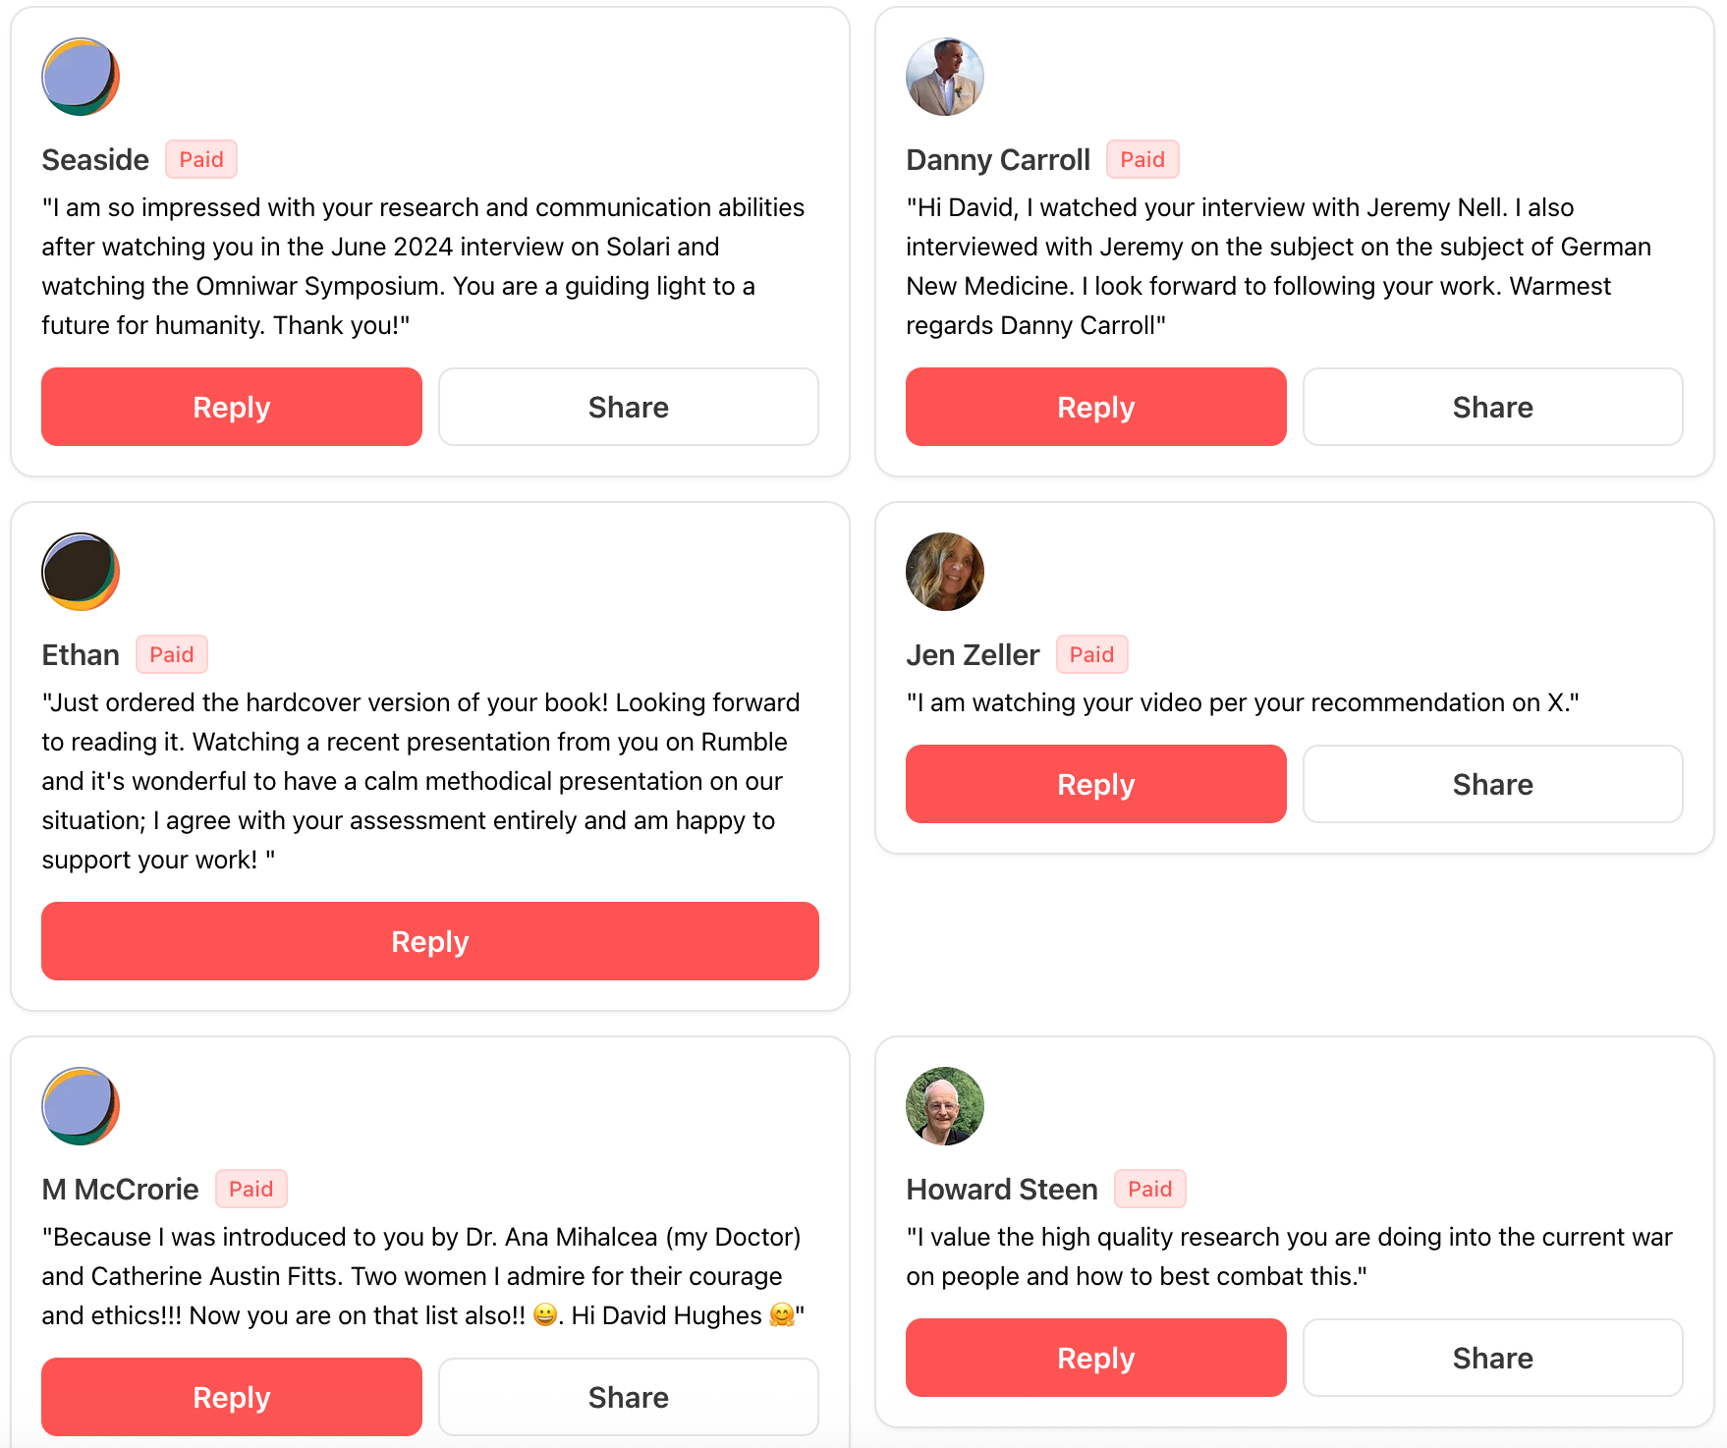Reply to Danny Carroll's message
This screenshot has height=1448, width=1727.
point(1095,407)
